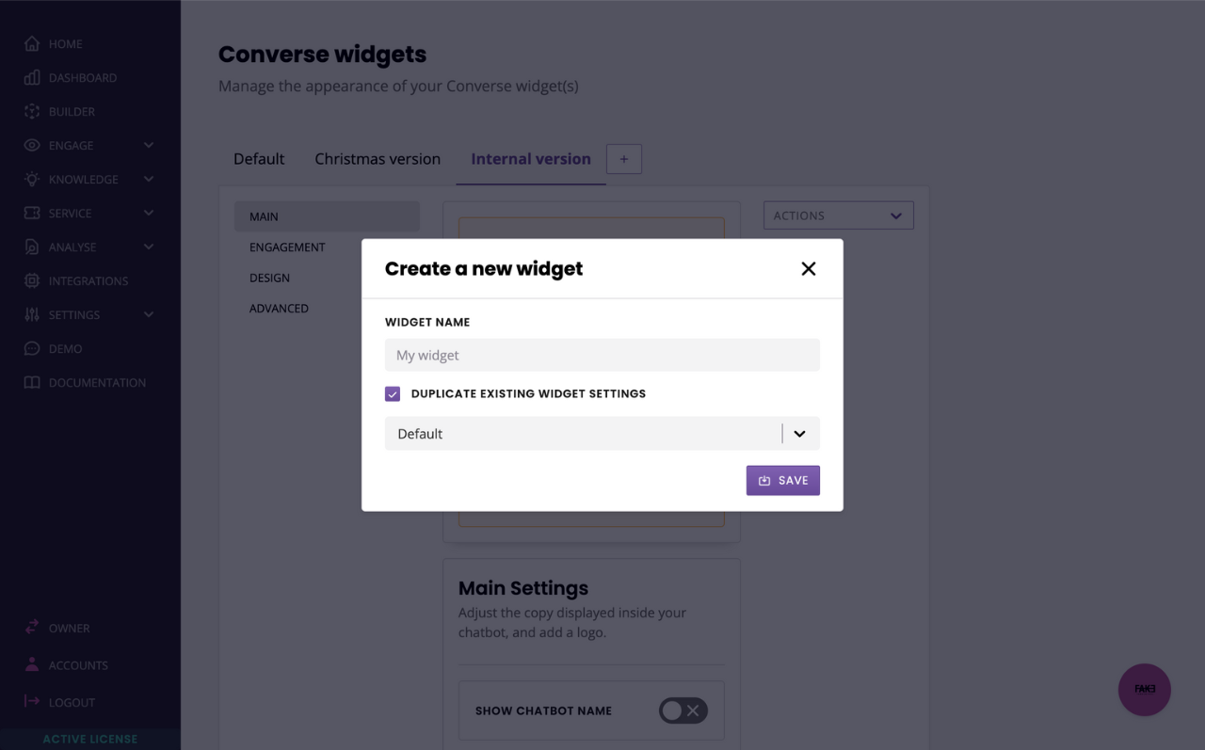The height and width of the screenshot is (750, 1205).
Task: Expand the Settings menu chevron
Action: point(149,315)
